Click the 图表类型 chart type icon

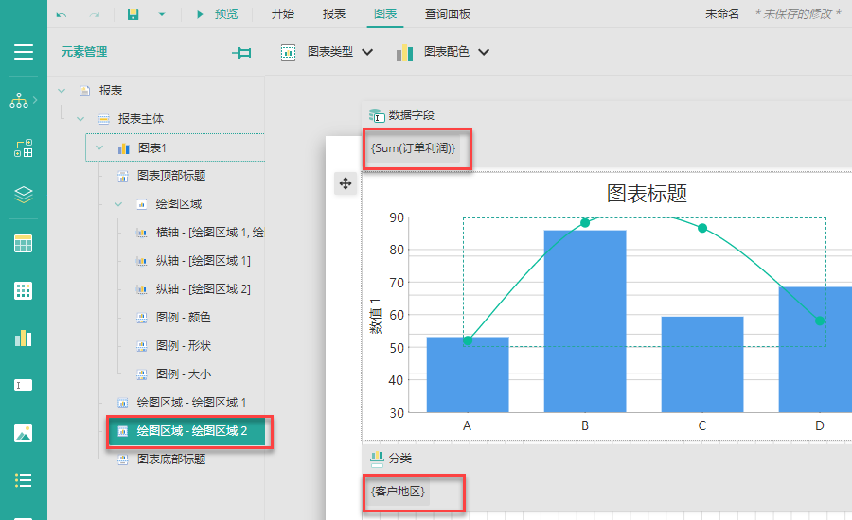(x=288, y=53)
